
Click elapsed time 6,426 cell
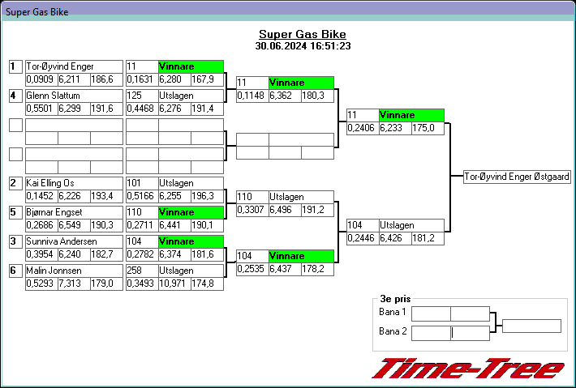click(x=396, y=238)
